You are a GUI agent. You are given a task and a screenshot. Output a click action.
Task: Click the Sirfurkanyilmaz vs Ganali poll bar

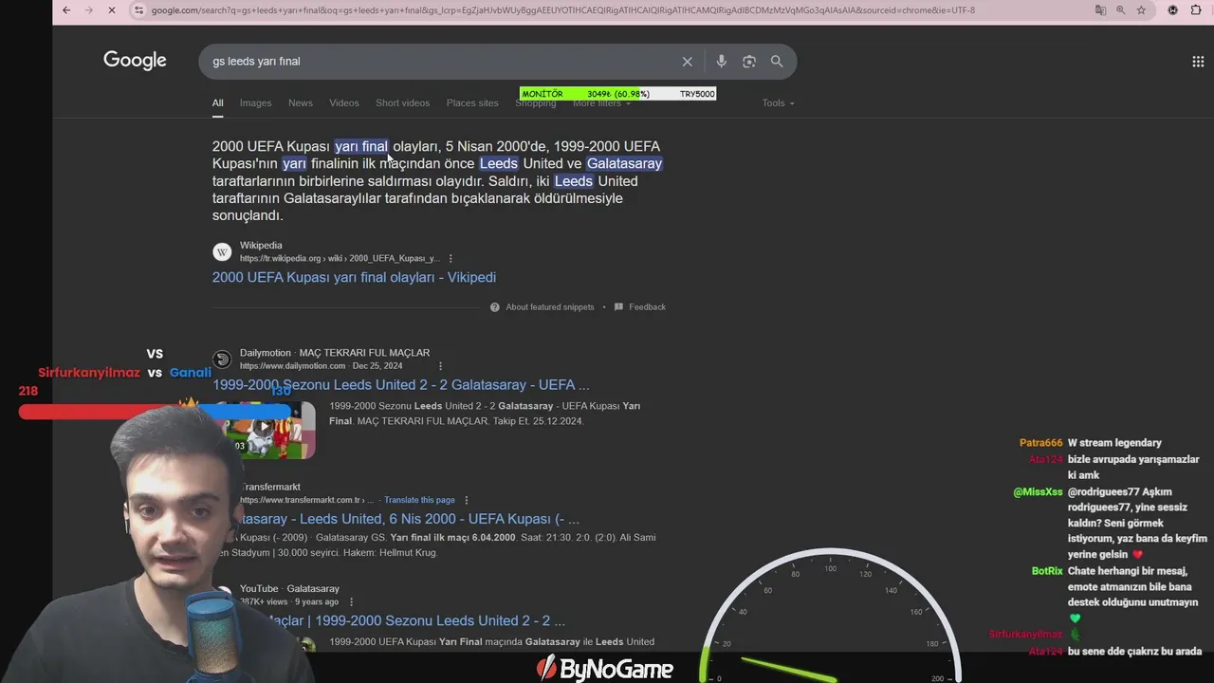pos(155,411)
